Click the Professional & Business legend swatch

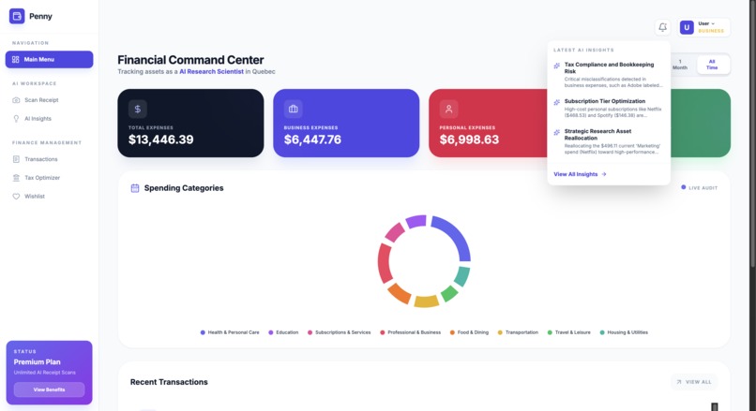[x=383, y=332]
